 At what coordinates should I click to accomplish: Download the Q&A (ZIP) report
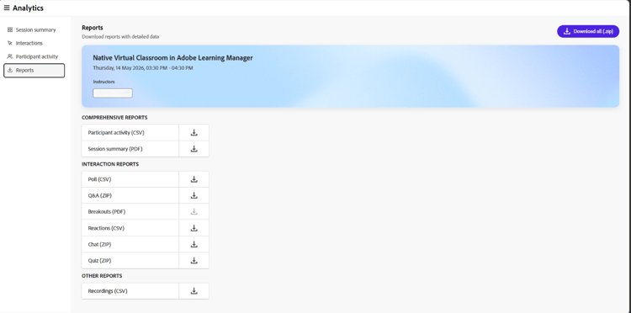point(194,195)
